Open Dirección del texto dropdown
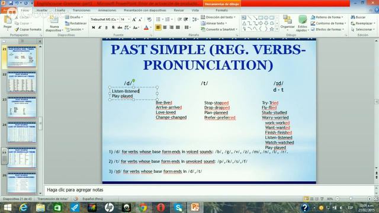 pyautogui.click(x=218, y=17)
